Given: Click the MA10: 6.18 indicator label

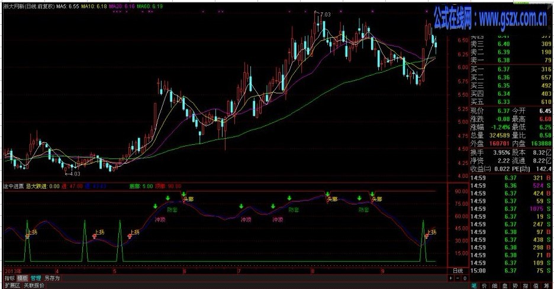Looking at the screenshot, I should pos(94,7).
